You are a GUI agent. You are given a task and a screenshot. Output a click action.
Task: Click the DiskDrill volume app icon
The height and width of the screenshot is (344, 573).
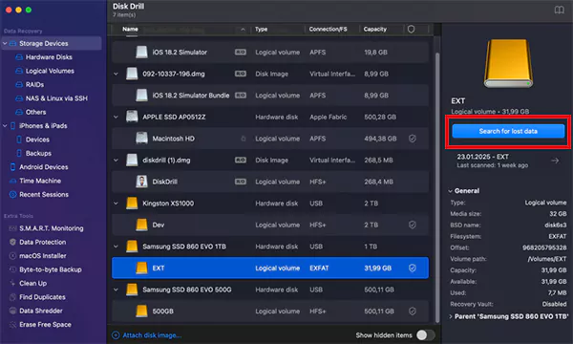(141, 182)
